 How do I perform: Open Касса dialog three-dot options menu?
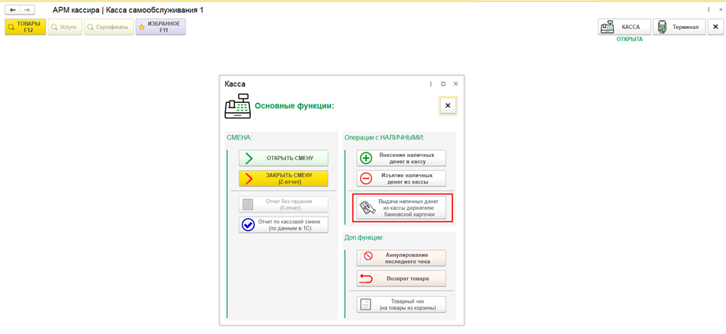point(431,84)
